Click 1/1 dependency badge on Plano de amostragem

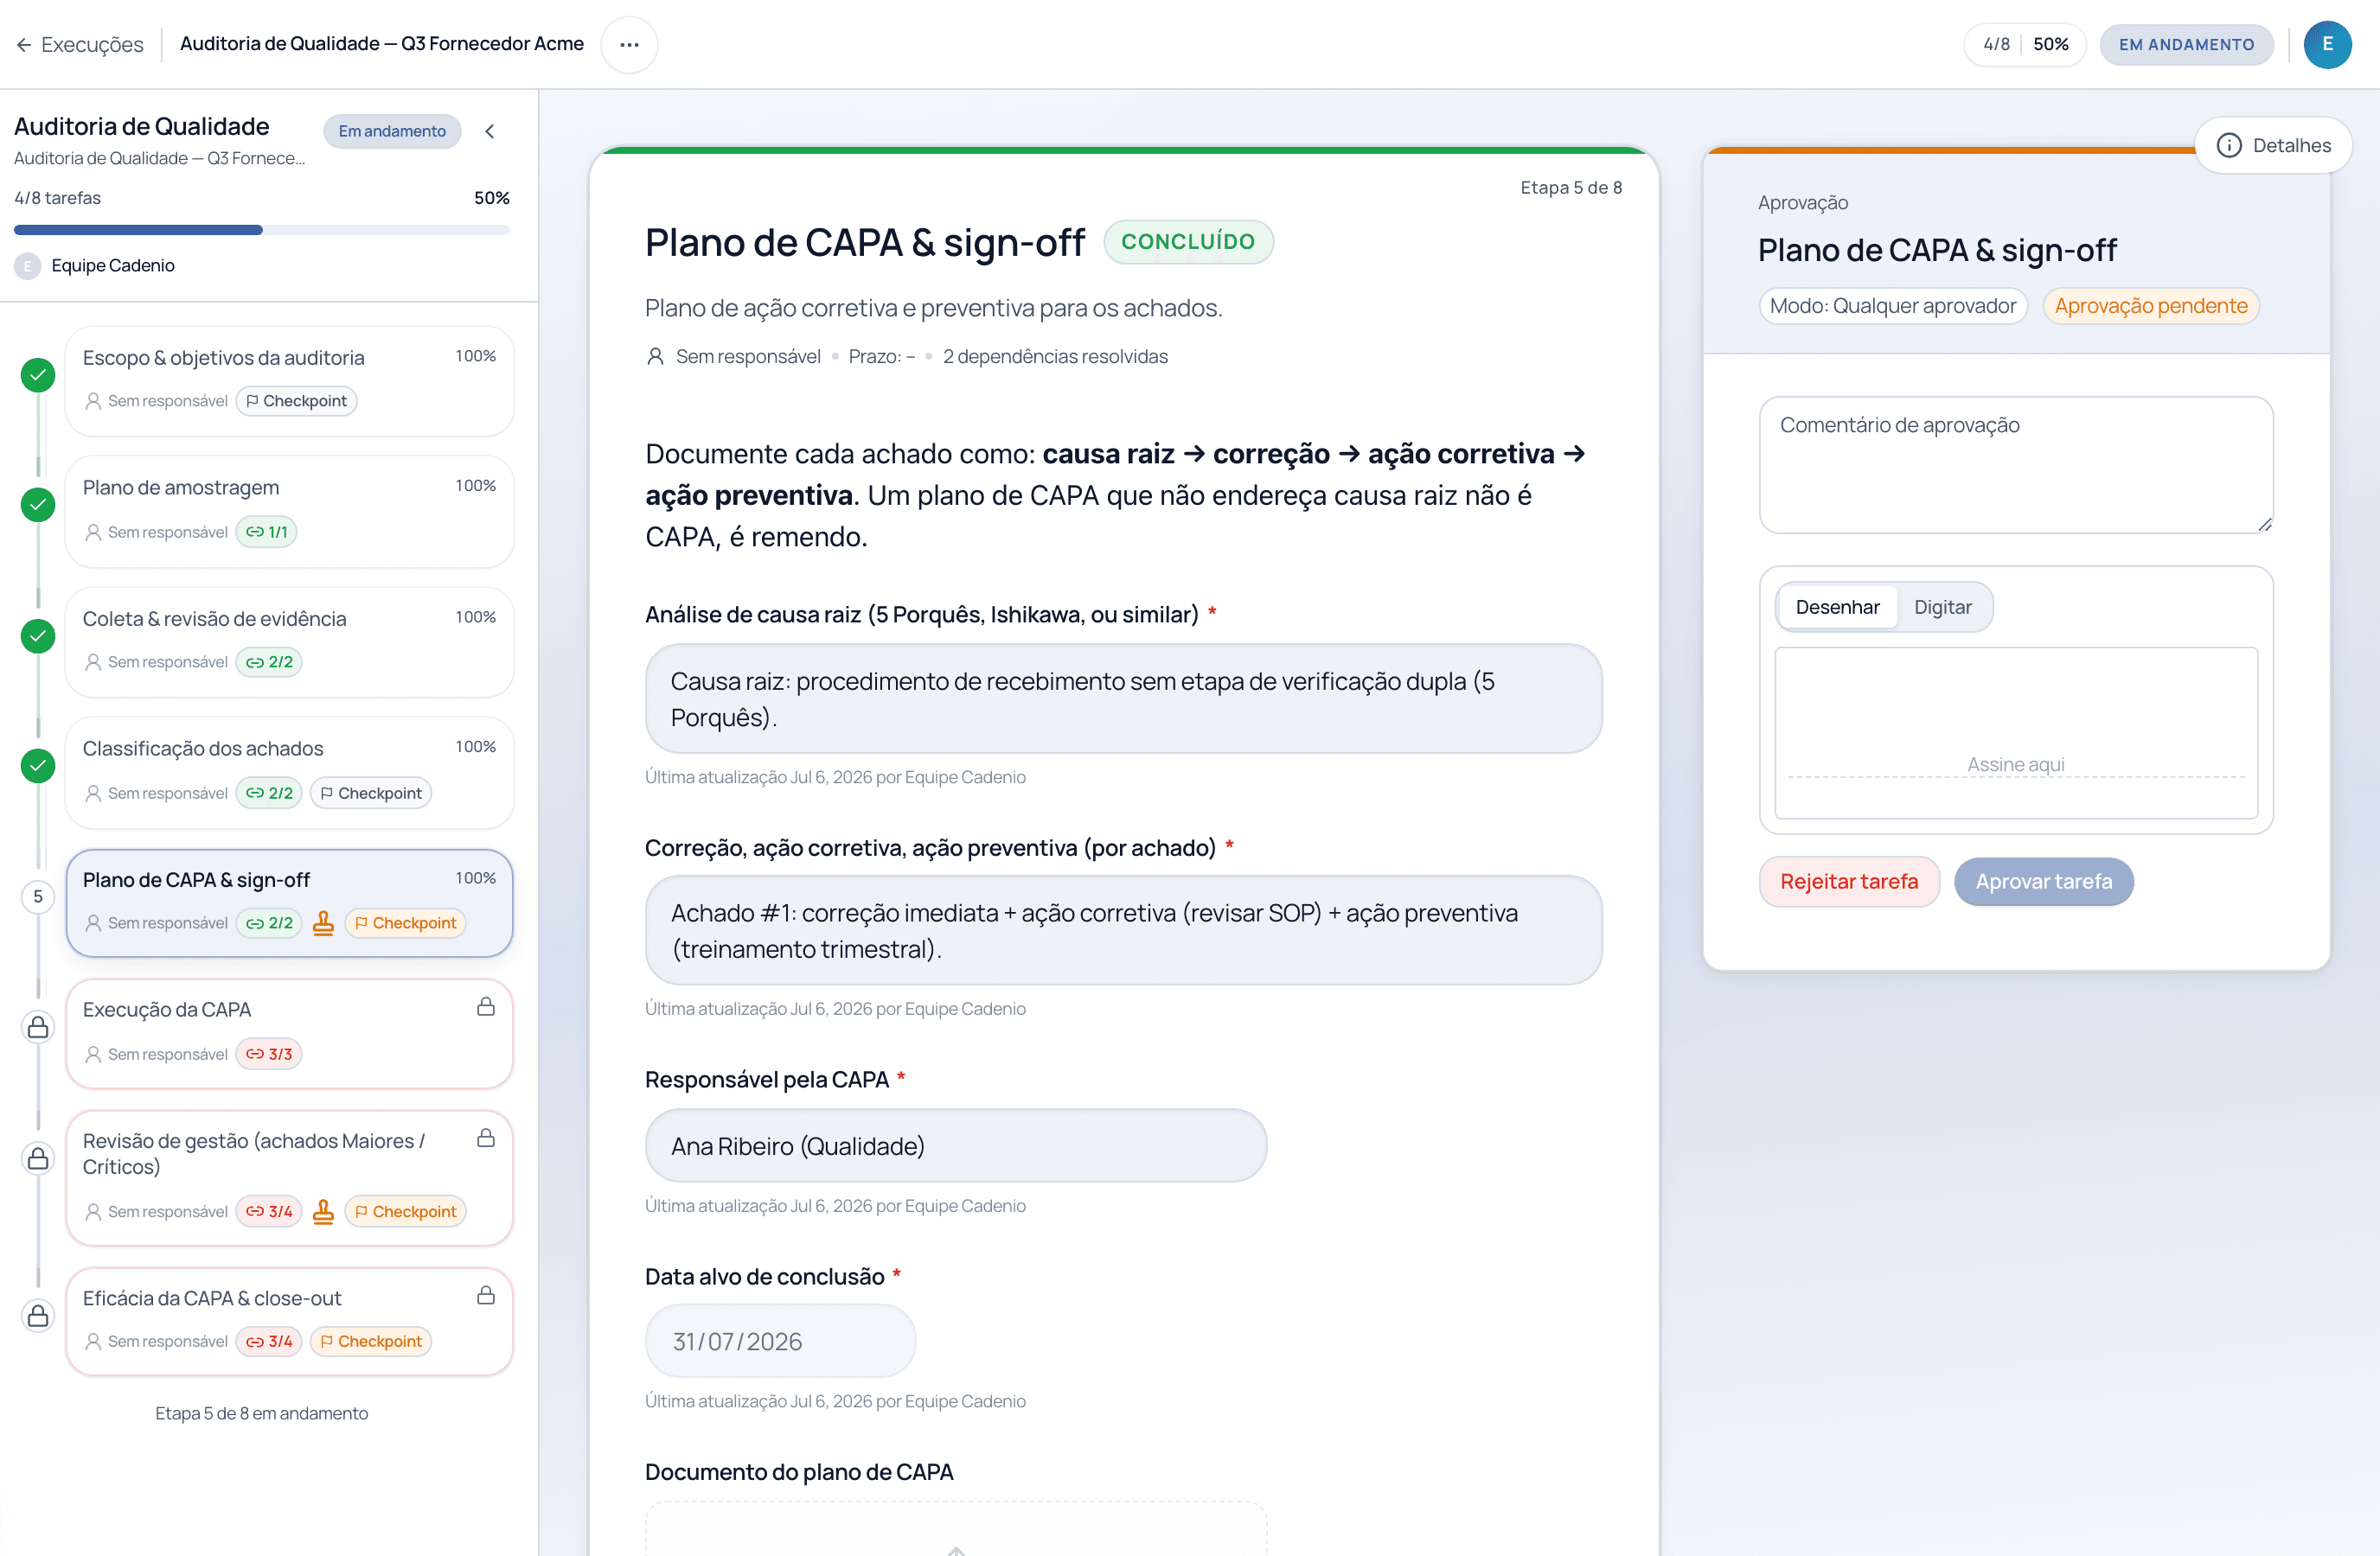(266, 532)
